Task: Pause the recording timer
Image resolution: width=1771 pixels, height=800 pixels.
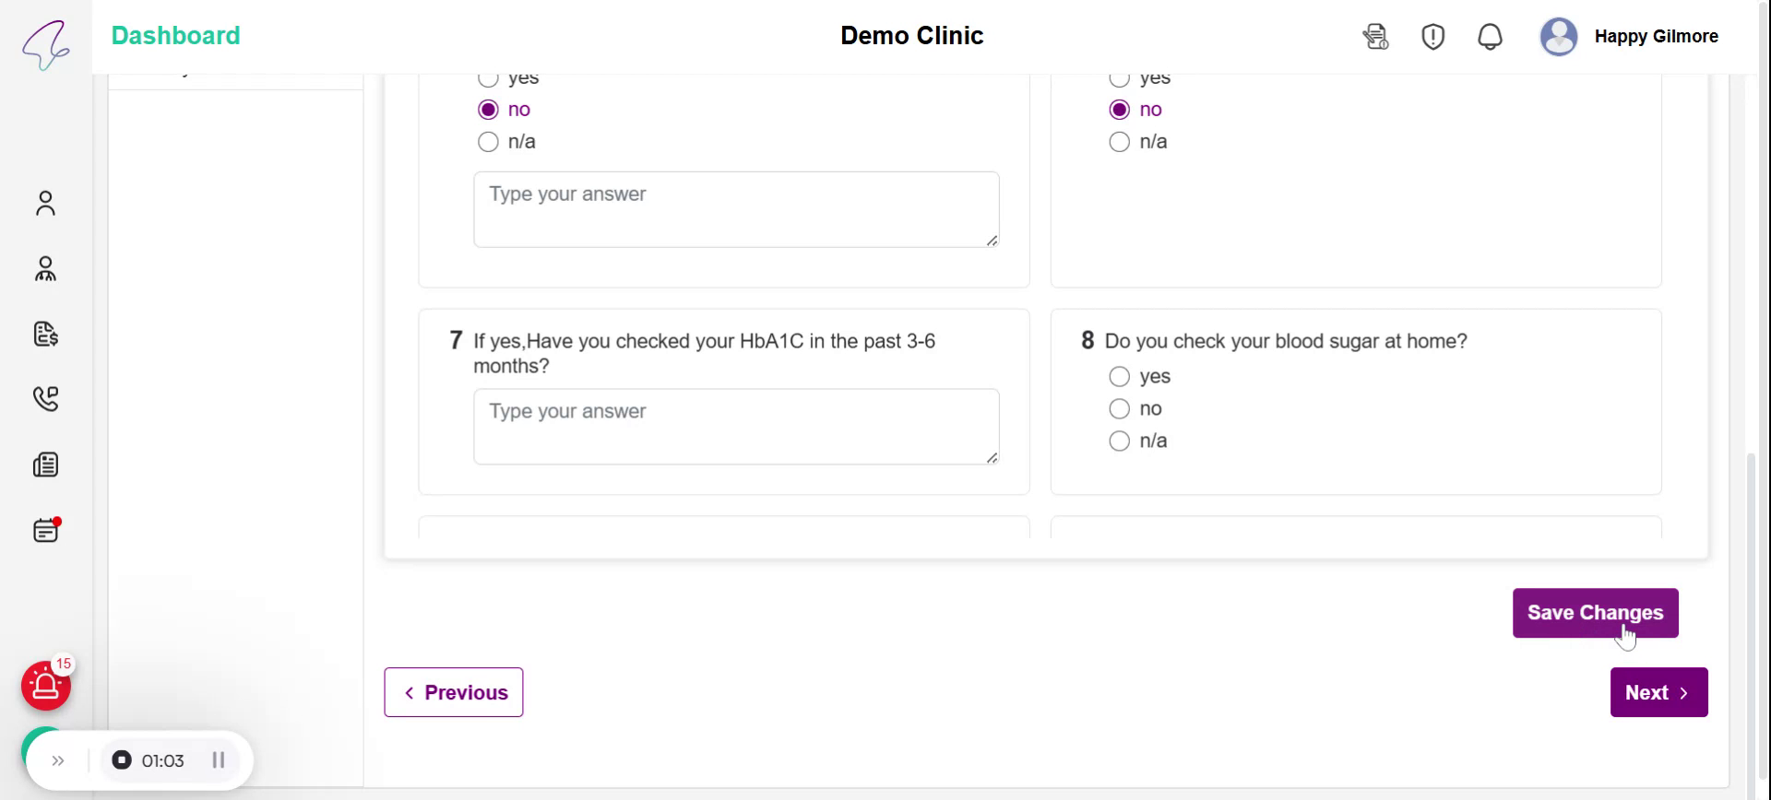Action: (219, 760)
